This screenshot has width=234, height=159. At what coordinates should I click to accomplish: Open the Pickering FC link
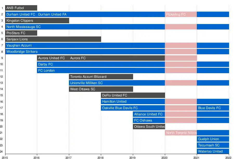[x=176, y=14]
